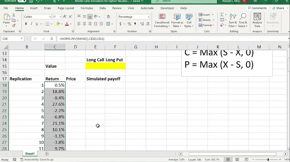Switch to the Page Layout tab
290x162 pixels.
66,8
